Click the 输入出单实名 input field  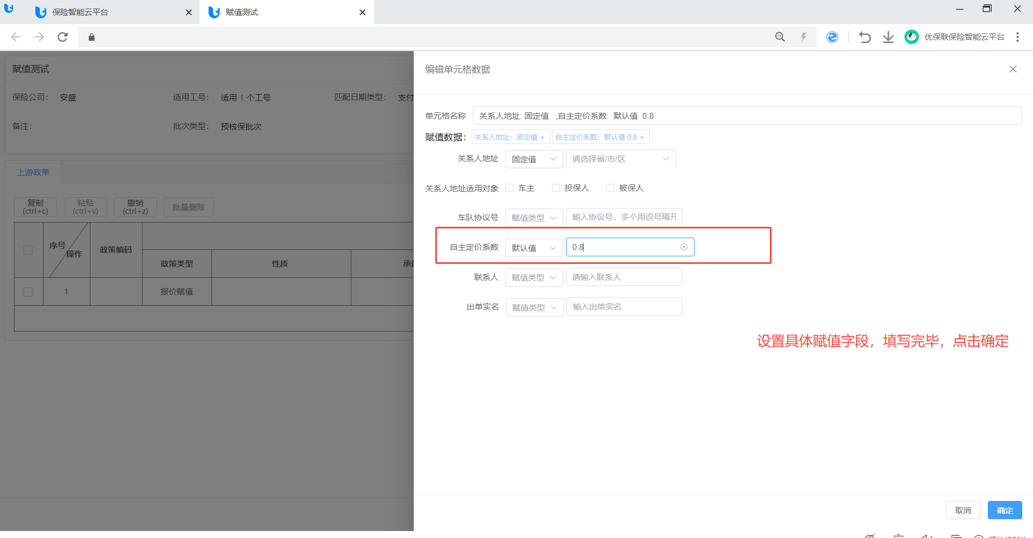[x=625, y=306]
